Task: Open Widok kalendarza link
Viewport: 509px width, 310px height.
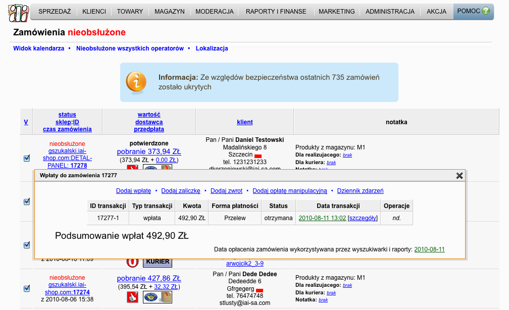Action: (x=38, y=48)
